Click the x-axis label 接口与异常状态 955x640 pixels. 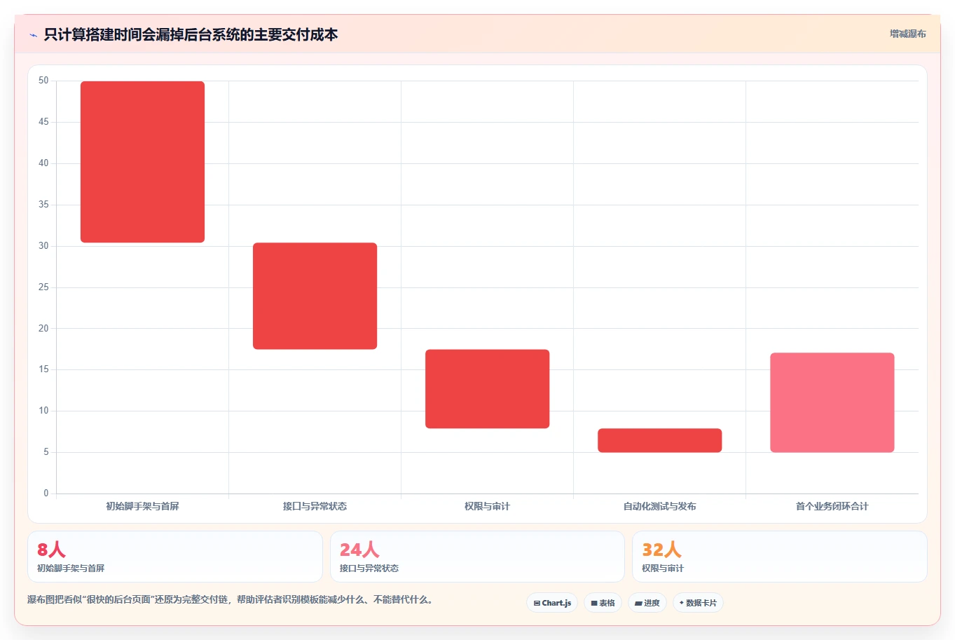pyautogui.click(x=315, y=506)
